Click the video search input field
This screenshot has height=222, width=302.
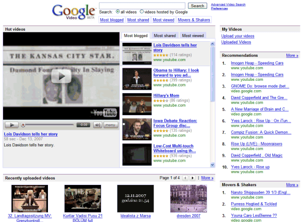click(x=142, y=6)
